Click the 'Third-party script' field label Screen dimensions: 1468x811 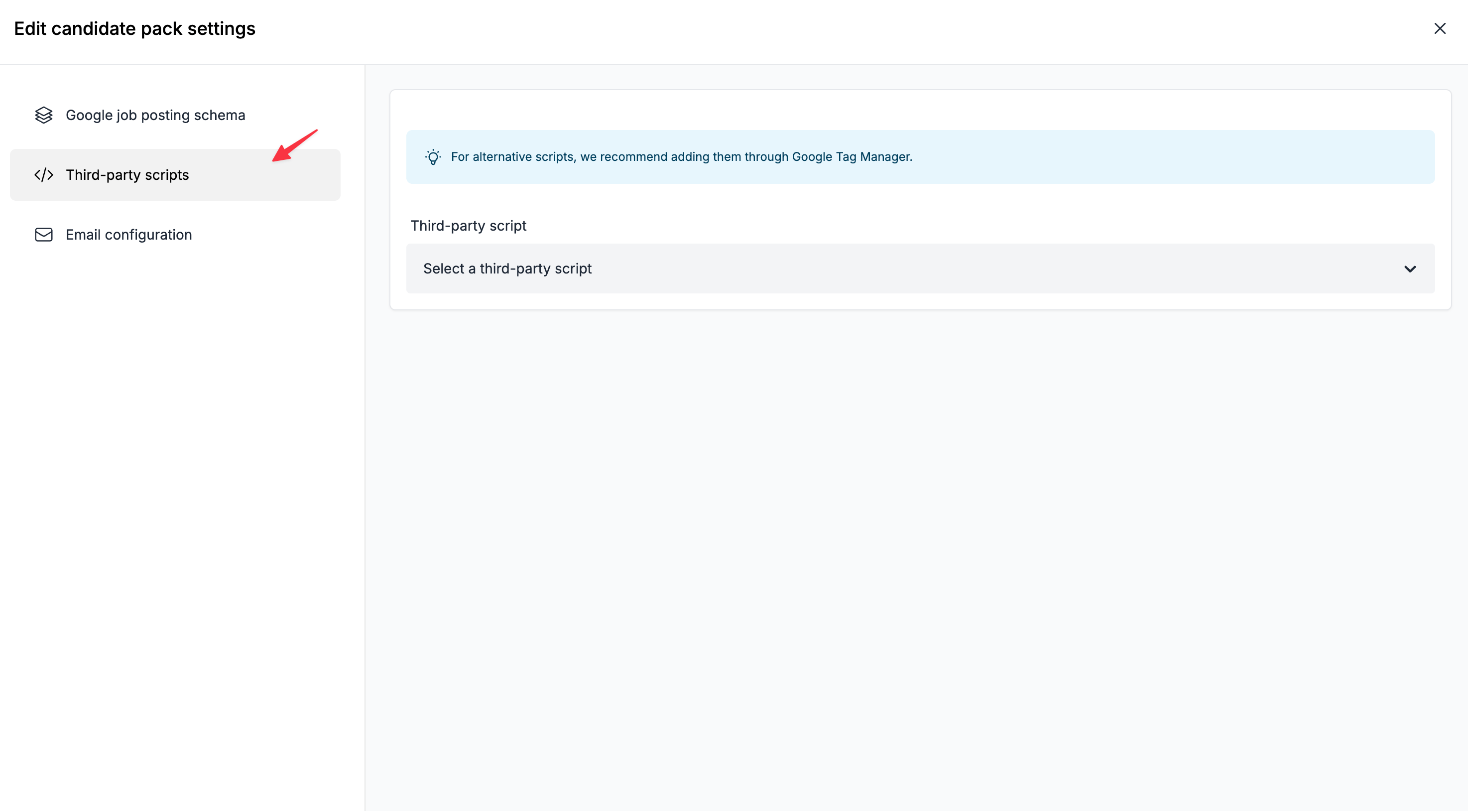[469, 226]
